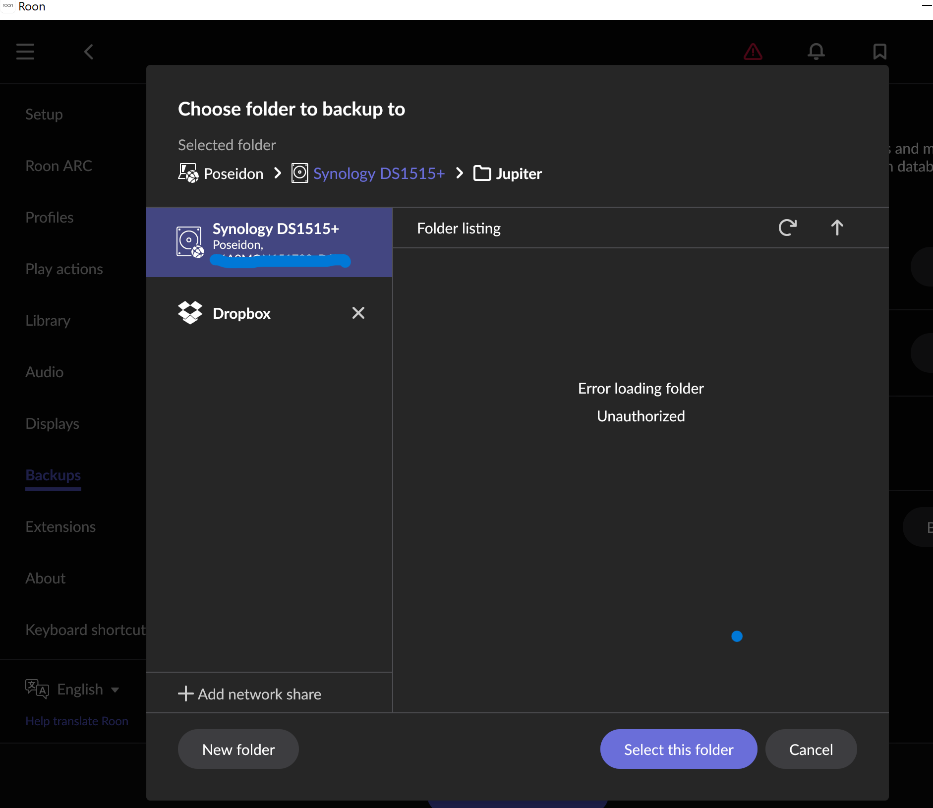Click the Synology drive icon in list
Screen dimensions: 933x808
(190, 242)
